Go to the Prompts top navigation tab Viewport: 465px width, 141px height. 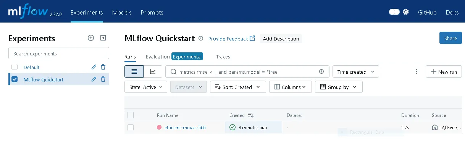pyautogui.click(x=152, y=13)
